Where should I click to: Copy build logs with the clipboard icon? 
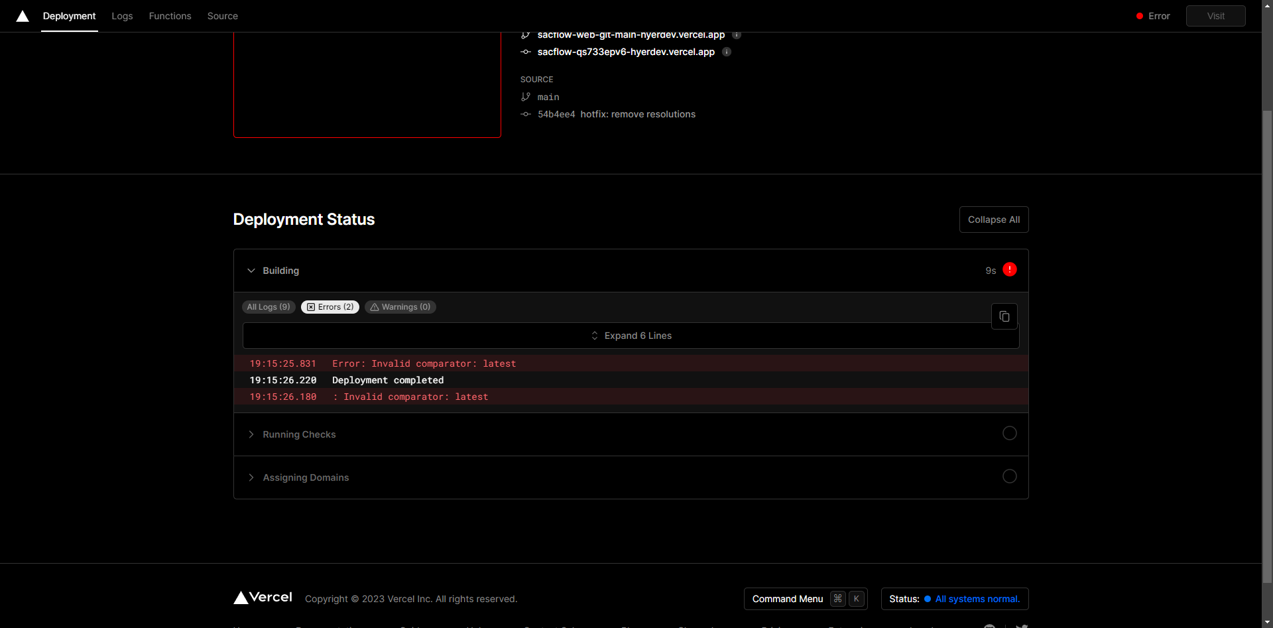point(1004,316)
